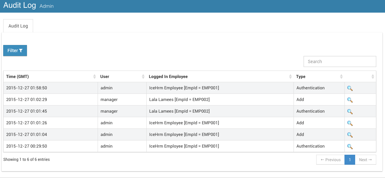Click the Audit Log header title
385x178 pixels.
click(x=20, y=6)
